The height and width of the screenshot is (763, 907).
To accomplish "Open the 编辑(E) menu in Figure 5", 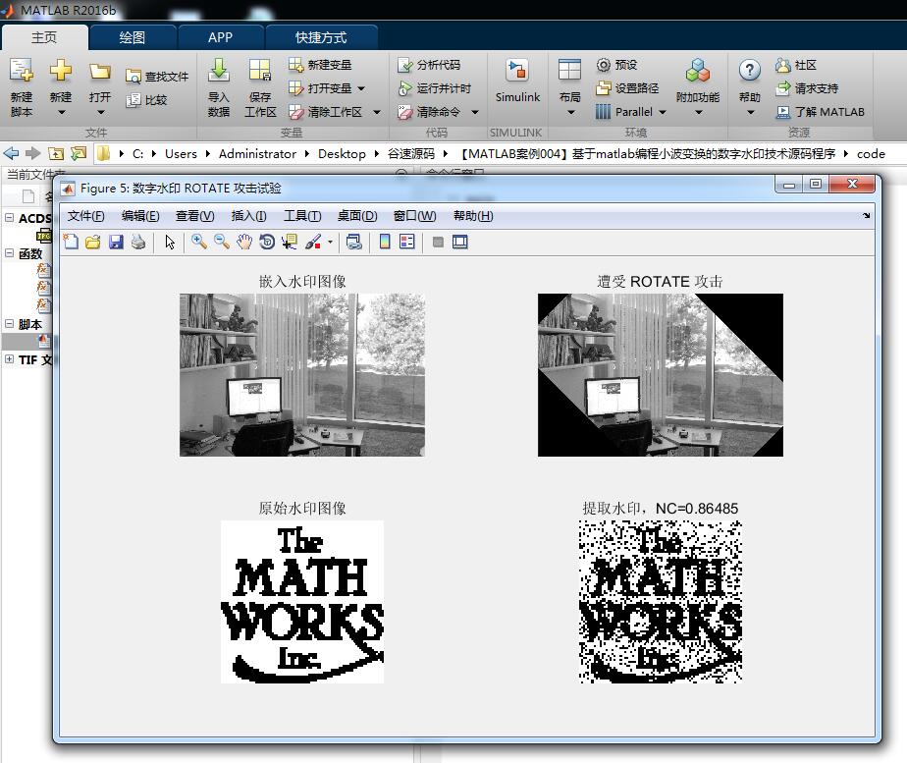I will pos(140,216).
